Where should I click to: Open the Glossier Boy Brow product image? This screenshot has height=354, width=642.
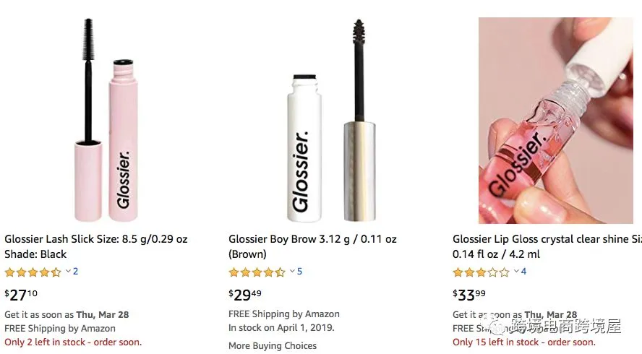[329, 121]
